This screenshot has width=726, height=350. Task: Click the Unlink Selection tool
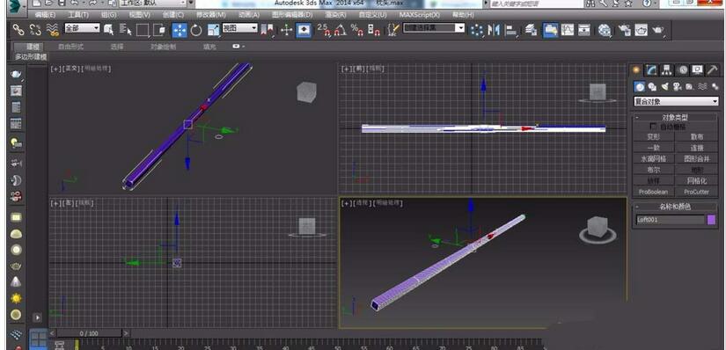pyautogui.click(x=35, y=30)
